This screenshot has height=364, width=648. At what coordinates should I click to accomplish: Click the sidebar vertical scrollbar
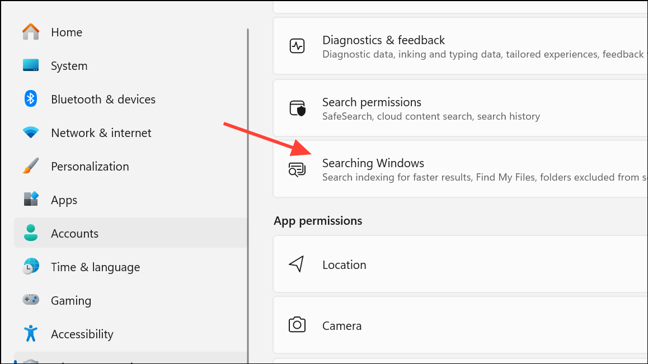coord(248,196)
